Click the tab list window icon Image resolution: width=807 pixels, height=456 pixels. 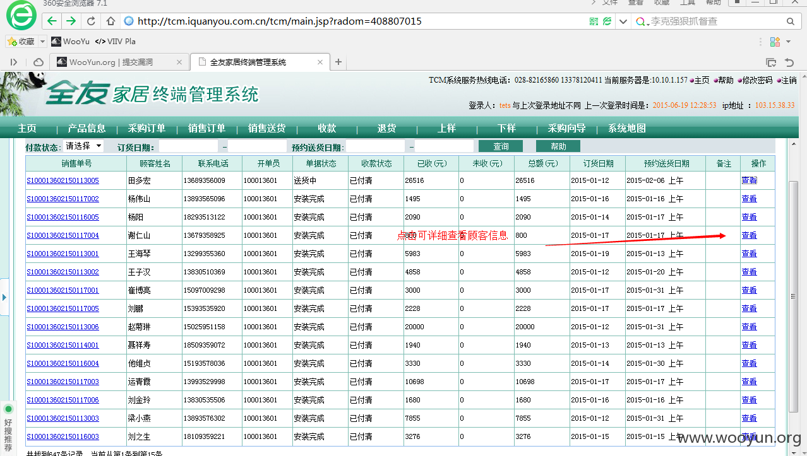[771, 62]
